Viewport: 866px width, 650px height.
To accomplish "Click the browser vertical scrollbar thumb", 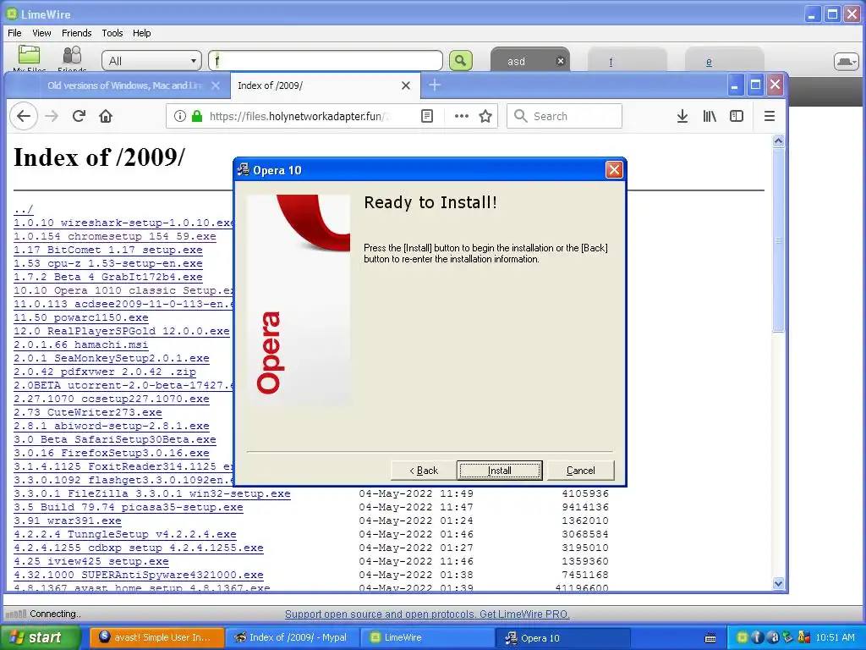I will (778, 240).
